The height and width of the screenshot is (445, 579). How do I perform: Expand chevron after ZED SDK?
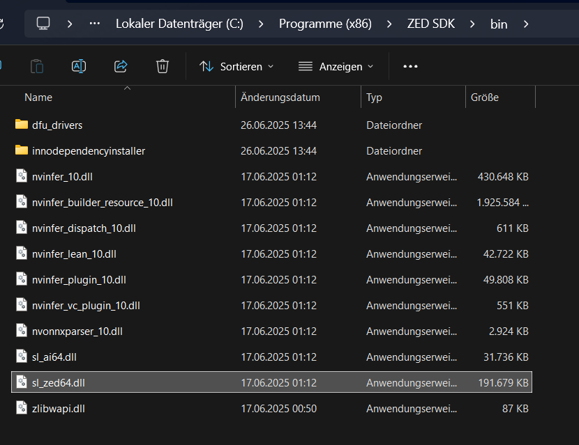point(472,24)
